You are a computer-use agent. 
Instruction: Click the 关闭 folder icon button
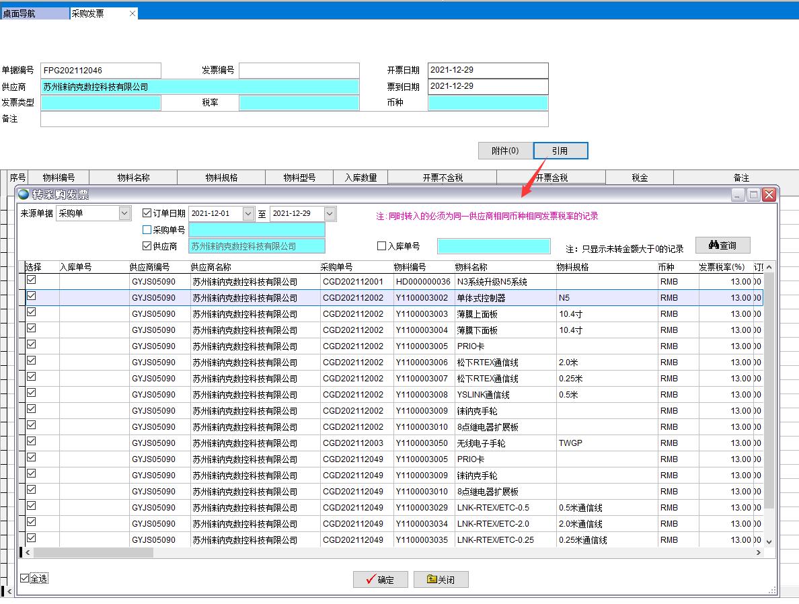441,580
